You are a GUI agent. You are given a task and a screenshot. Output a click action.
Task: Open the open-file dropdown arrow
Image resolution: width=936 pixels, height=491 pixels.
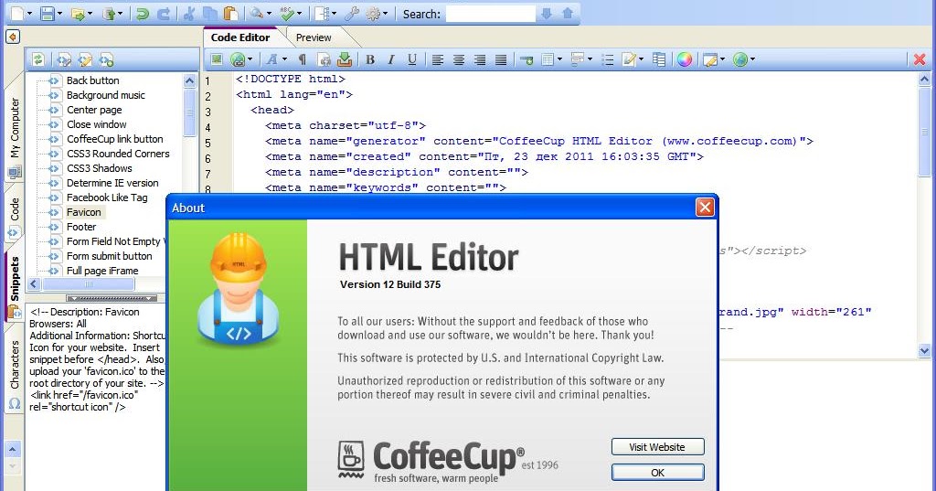click(90, 14)
